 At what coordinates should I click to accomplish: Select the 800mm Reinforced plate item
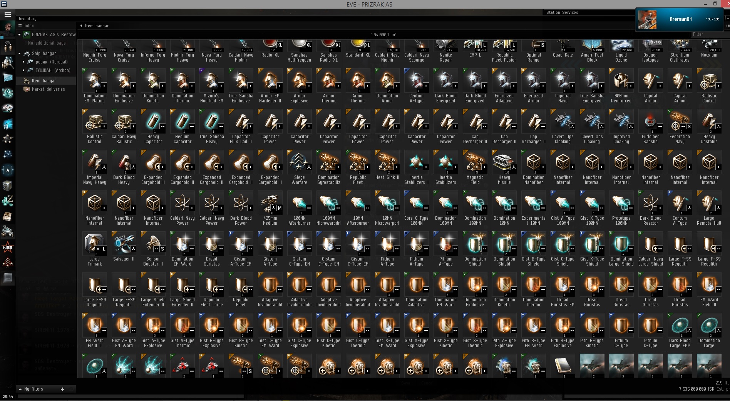coord(621,85)
